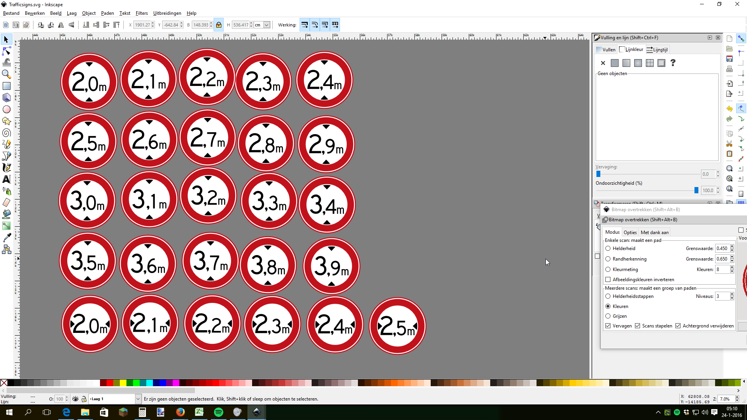The height and width of the screenshot is (420, 747).
Task: Open the Laag 1 layer dropdown
Action: [138, 399]
